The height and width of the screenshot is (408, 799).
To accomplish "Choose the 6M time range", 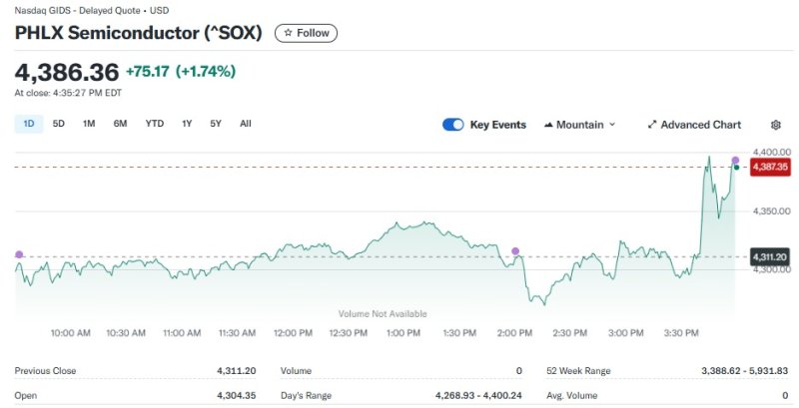I will [x=120, y=124].
